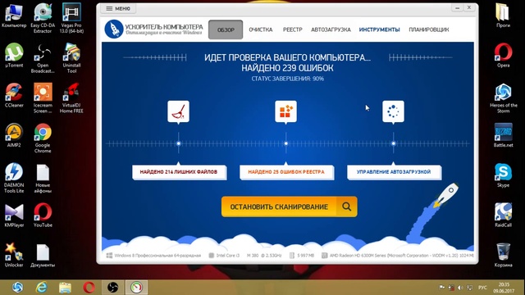The image size is (525, 295).
Task: Click 5 997 MB memory status entry
Action: tap(302, 256)
